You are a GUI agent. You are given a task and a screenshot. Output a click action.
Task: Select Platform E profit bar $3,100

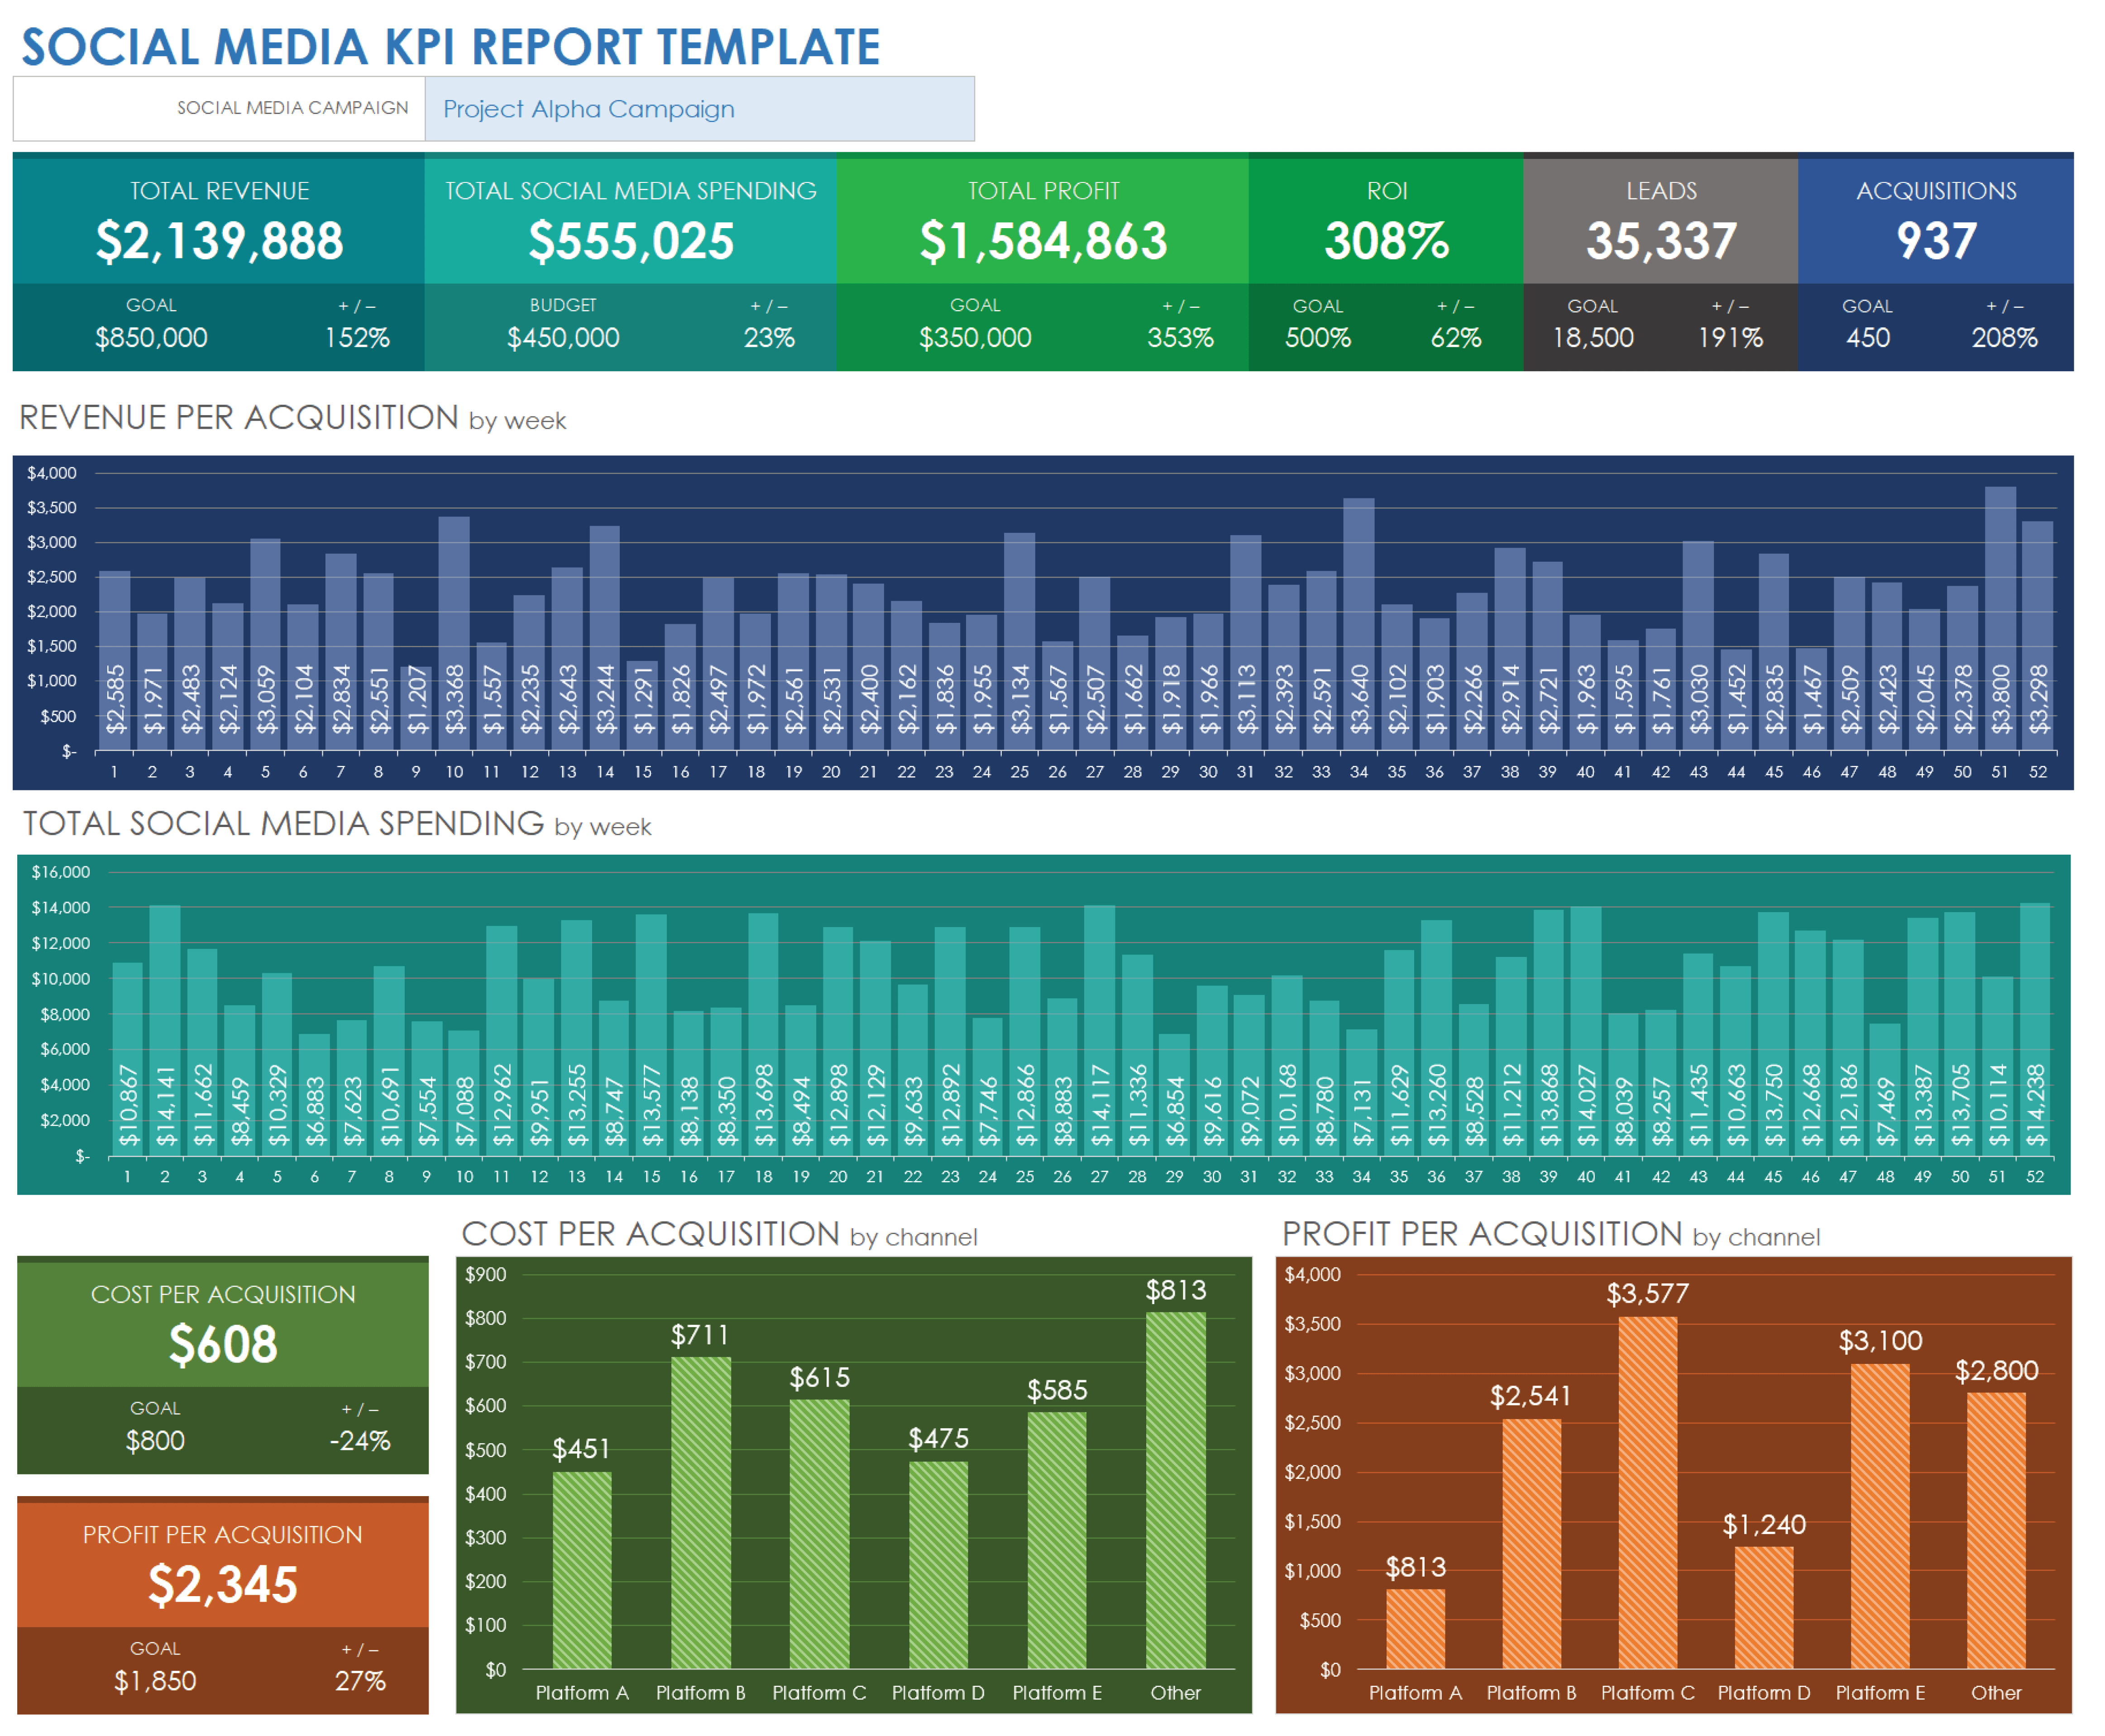(1880, 1516)
